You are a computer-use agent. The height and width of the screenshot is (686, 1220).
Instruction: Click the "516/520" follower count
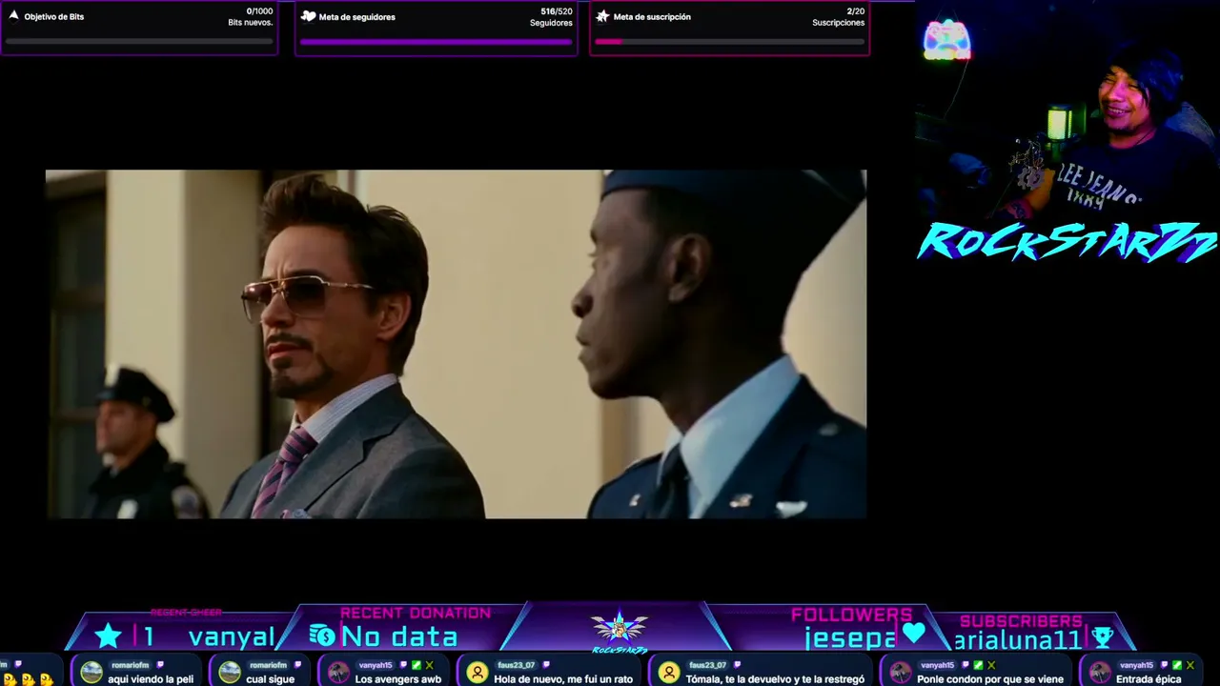(x=557, y=11)
